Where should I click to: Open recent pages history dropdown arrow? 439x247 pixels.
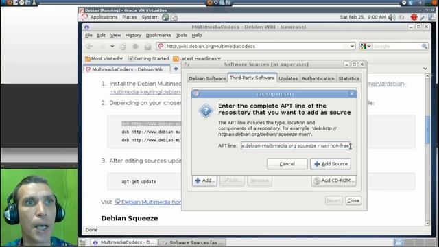point(112,46)
